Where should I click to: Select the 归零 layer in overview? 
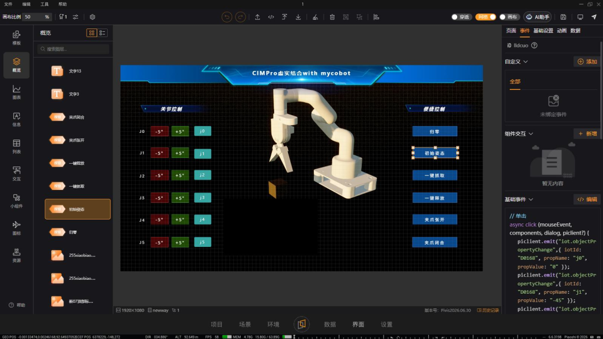pyautogui.click(x=78, y=232)
